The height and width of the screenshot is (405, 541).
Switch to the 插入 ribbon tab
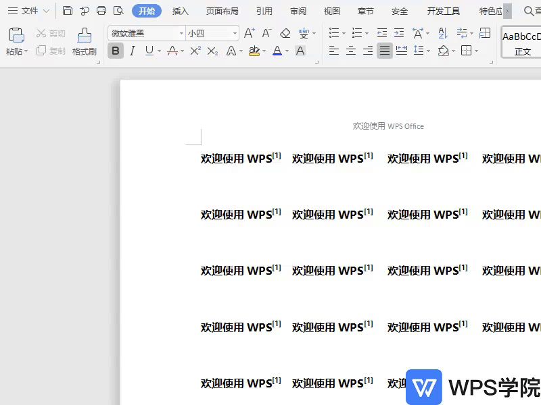tap(180, 11)
